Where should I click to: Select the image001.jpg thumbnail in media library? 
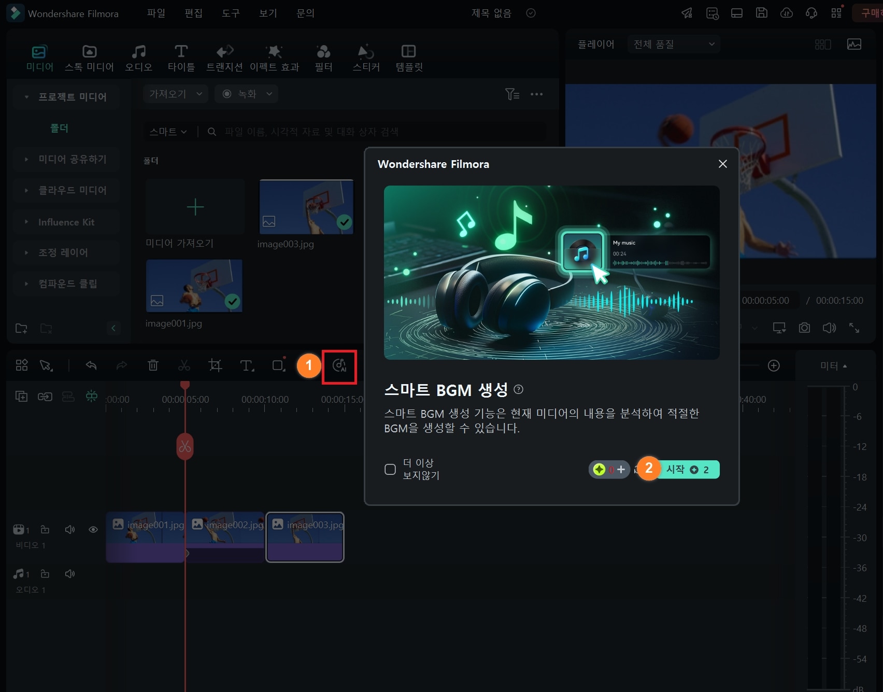point(194,286)
